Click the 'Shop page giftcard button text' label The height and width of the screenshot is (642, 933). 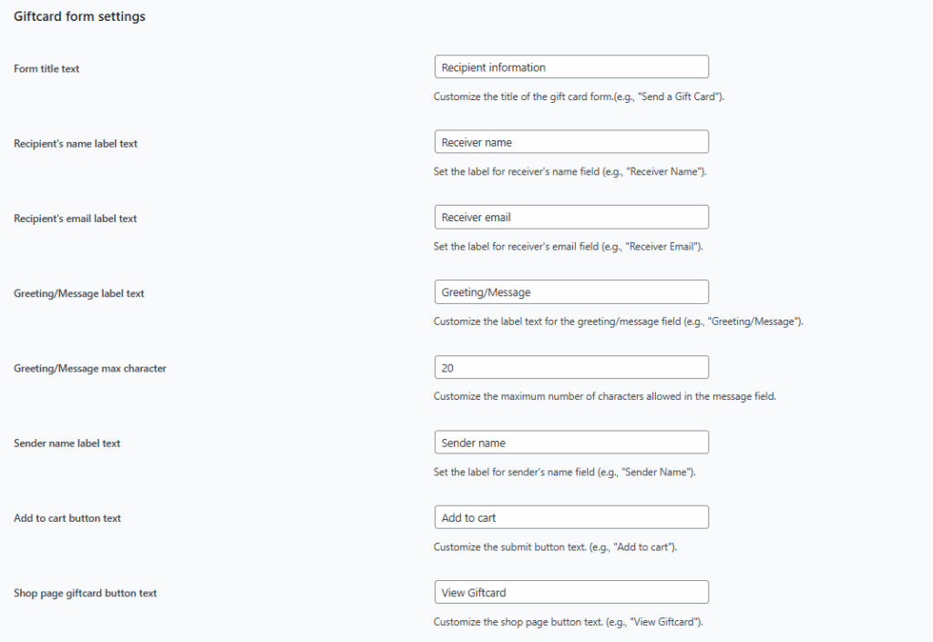85,593
